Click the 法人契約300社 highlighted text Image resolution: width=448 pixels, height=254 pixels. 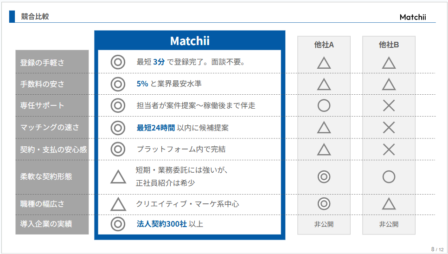coord(161,224)
